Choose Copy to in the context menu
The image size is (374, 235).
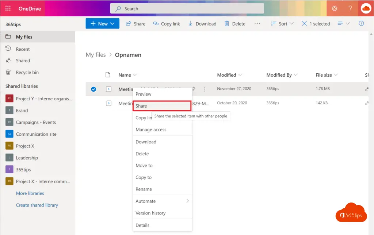[163, 177]
